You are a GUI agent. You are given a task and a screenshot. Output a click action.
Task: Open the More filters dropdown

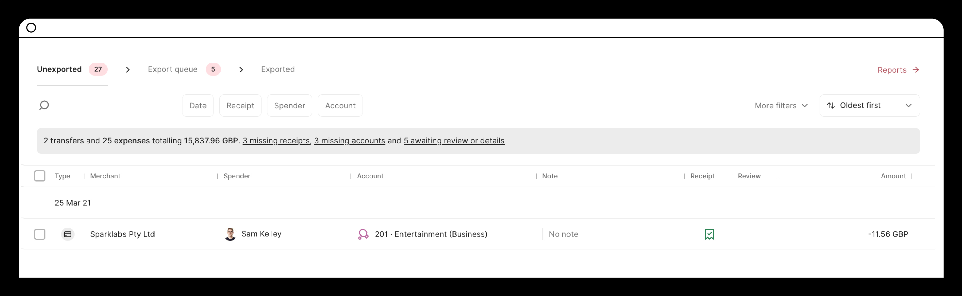pos(781,105)
